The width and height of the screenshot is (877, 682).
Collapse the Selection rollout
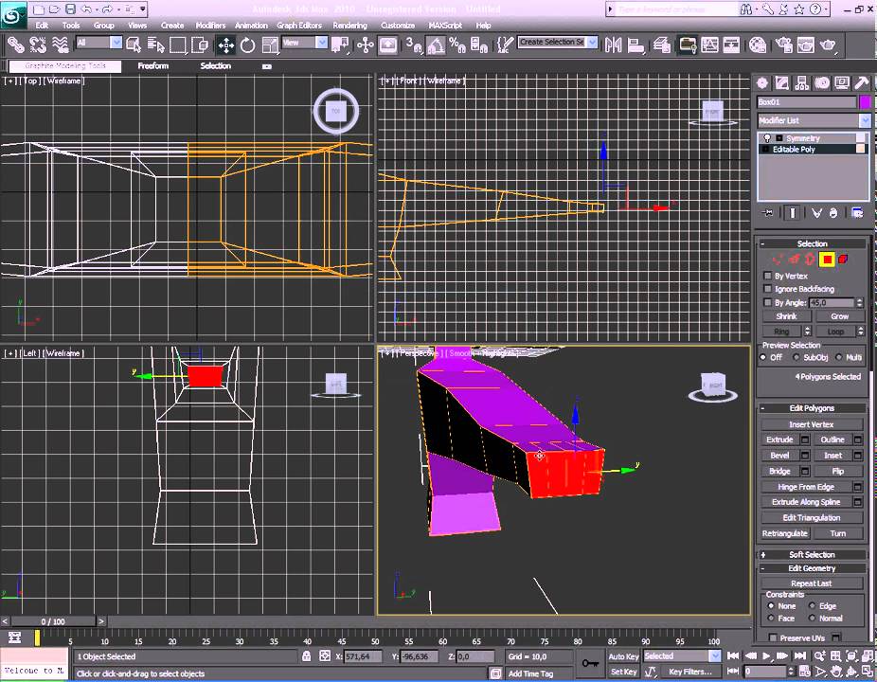point(812,244)
